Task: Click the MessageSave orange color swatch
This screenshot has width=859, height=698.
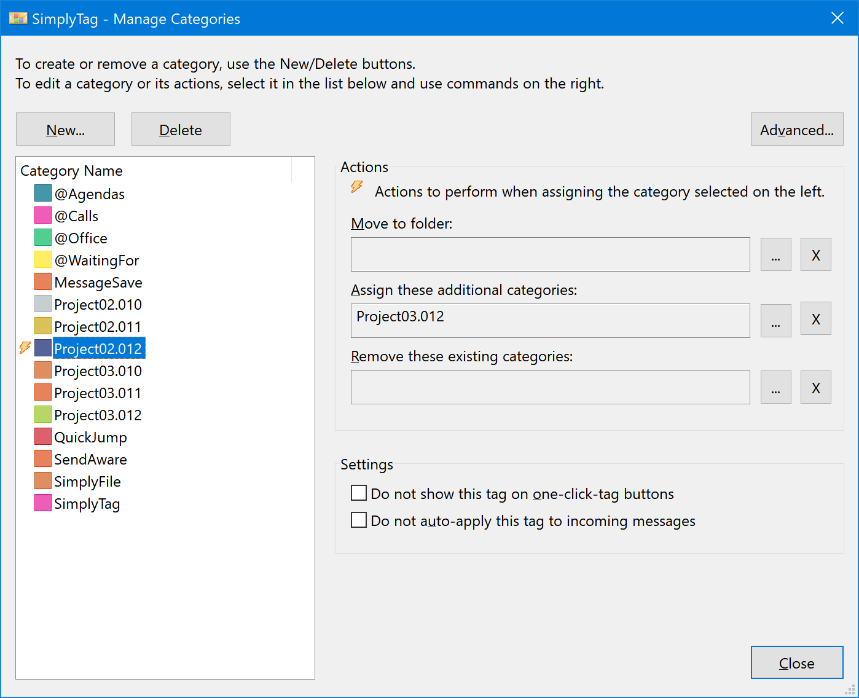Action: point(43,281)
